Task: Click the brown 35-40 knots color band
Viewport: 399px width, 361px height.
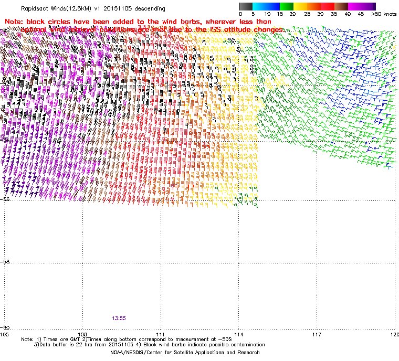Action: [x=341, y=6]
